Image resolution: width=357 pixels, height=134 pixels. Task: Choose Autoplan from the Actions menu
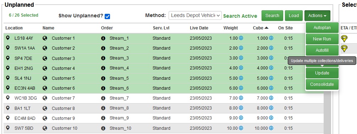(x=322, y=28)
